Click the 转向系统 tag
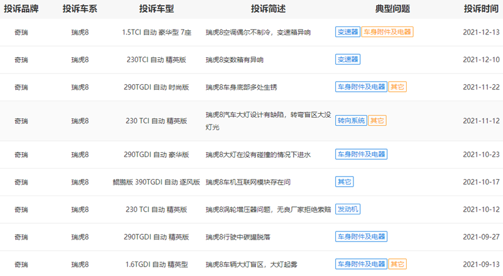Image resolution: width=503 pixels, height=276 pixels. pos(351,121)
